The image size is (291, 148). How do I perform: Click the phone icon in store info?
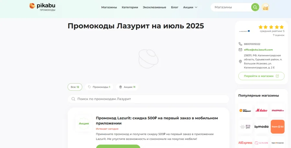pos(240,44)
